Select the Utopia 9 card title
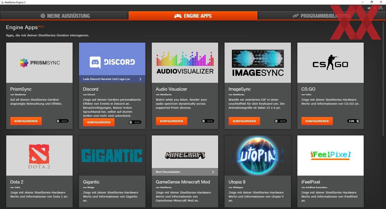This screenshot has height=209, width=386. tap(237, 182)
